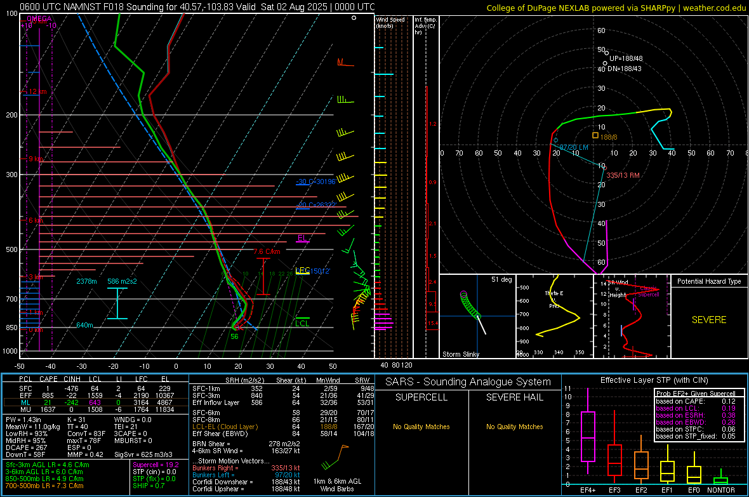749x497 pixels.
Task: Click the DN=188/43 Corfidi hodograph circle
Action: pos(605,63)
